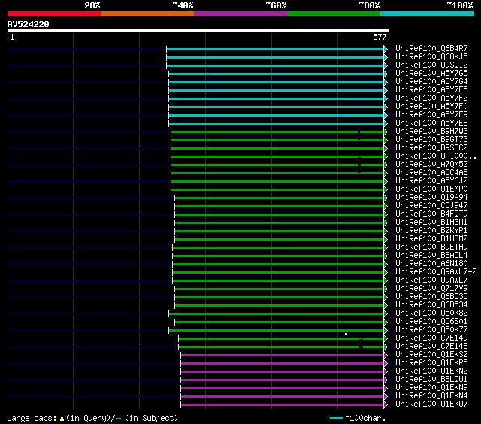Click the purple ~60% identity legend segment
This screenshot has height=424, width=481.
(240, 14)
